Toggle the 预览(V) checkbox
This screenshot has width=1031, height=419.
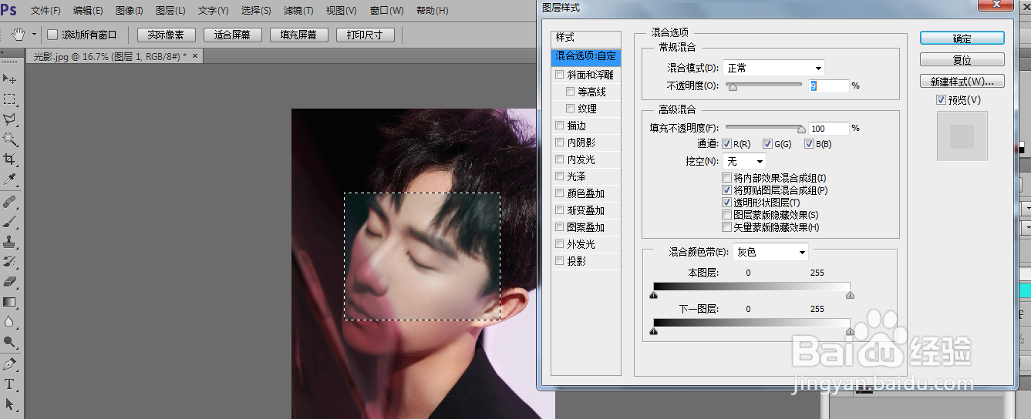click(941, 100)
